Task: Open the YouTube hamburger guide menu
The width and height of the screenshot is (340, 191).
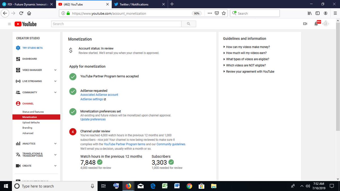Action: (9, 24)
